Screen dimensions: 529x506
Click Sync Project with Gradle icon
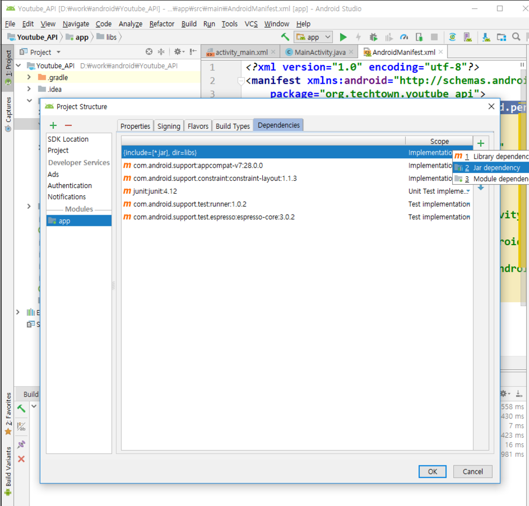click(x=452, y=37)
